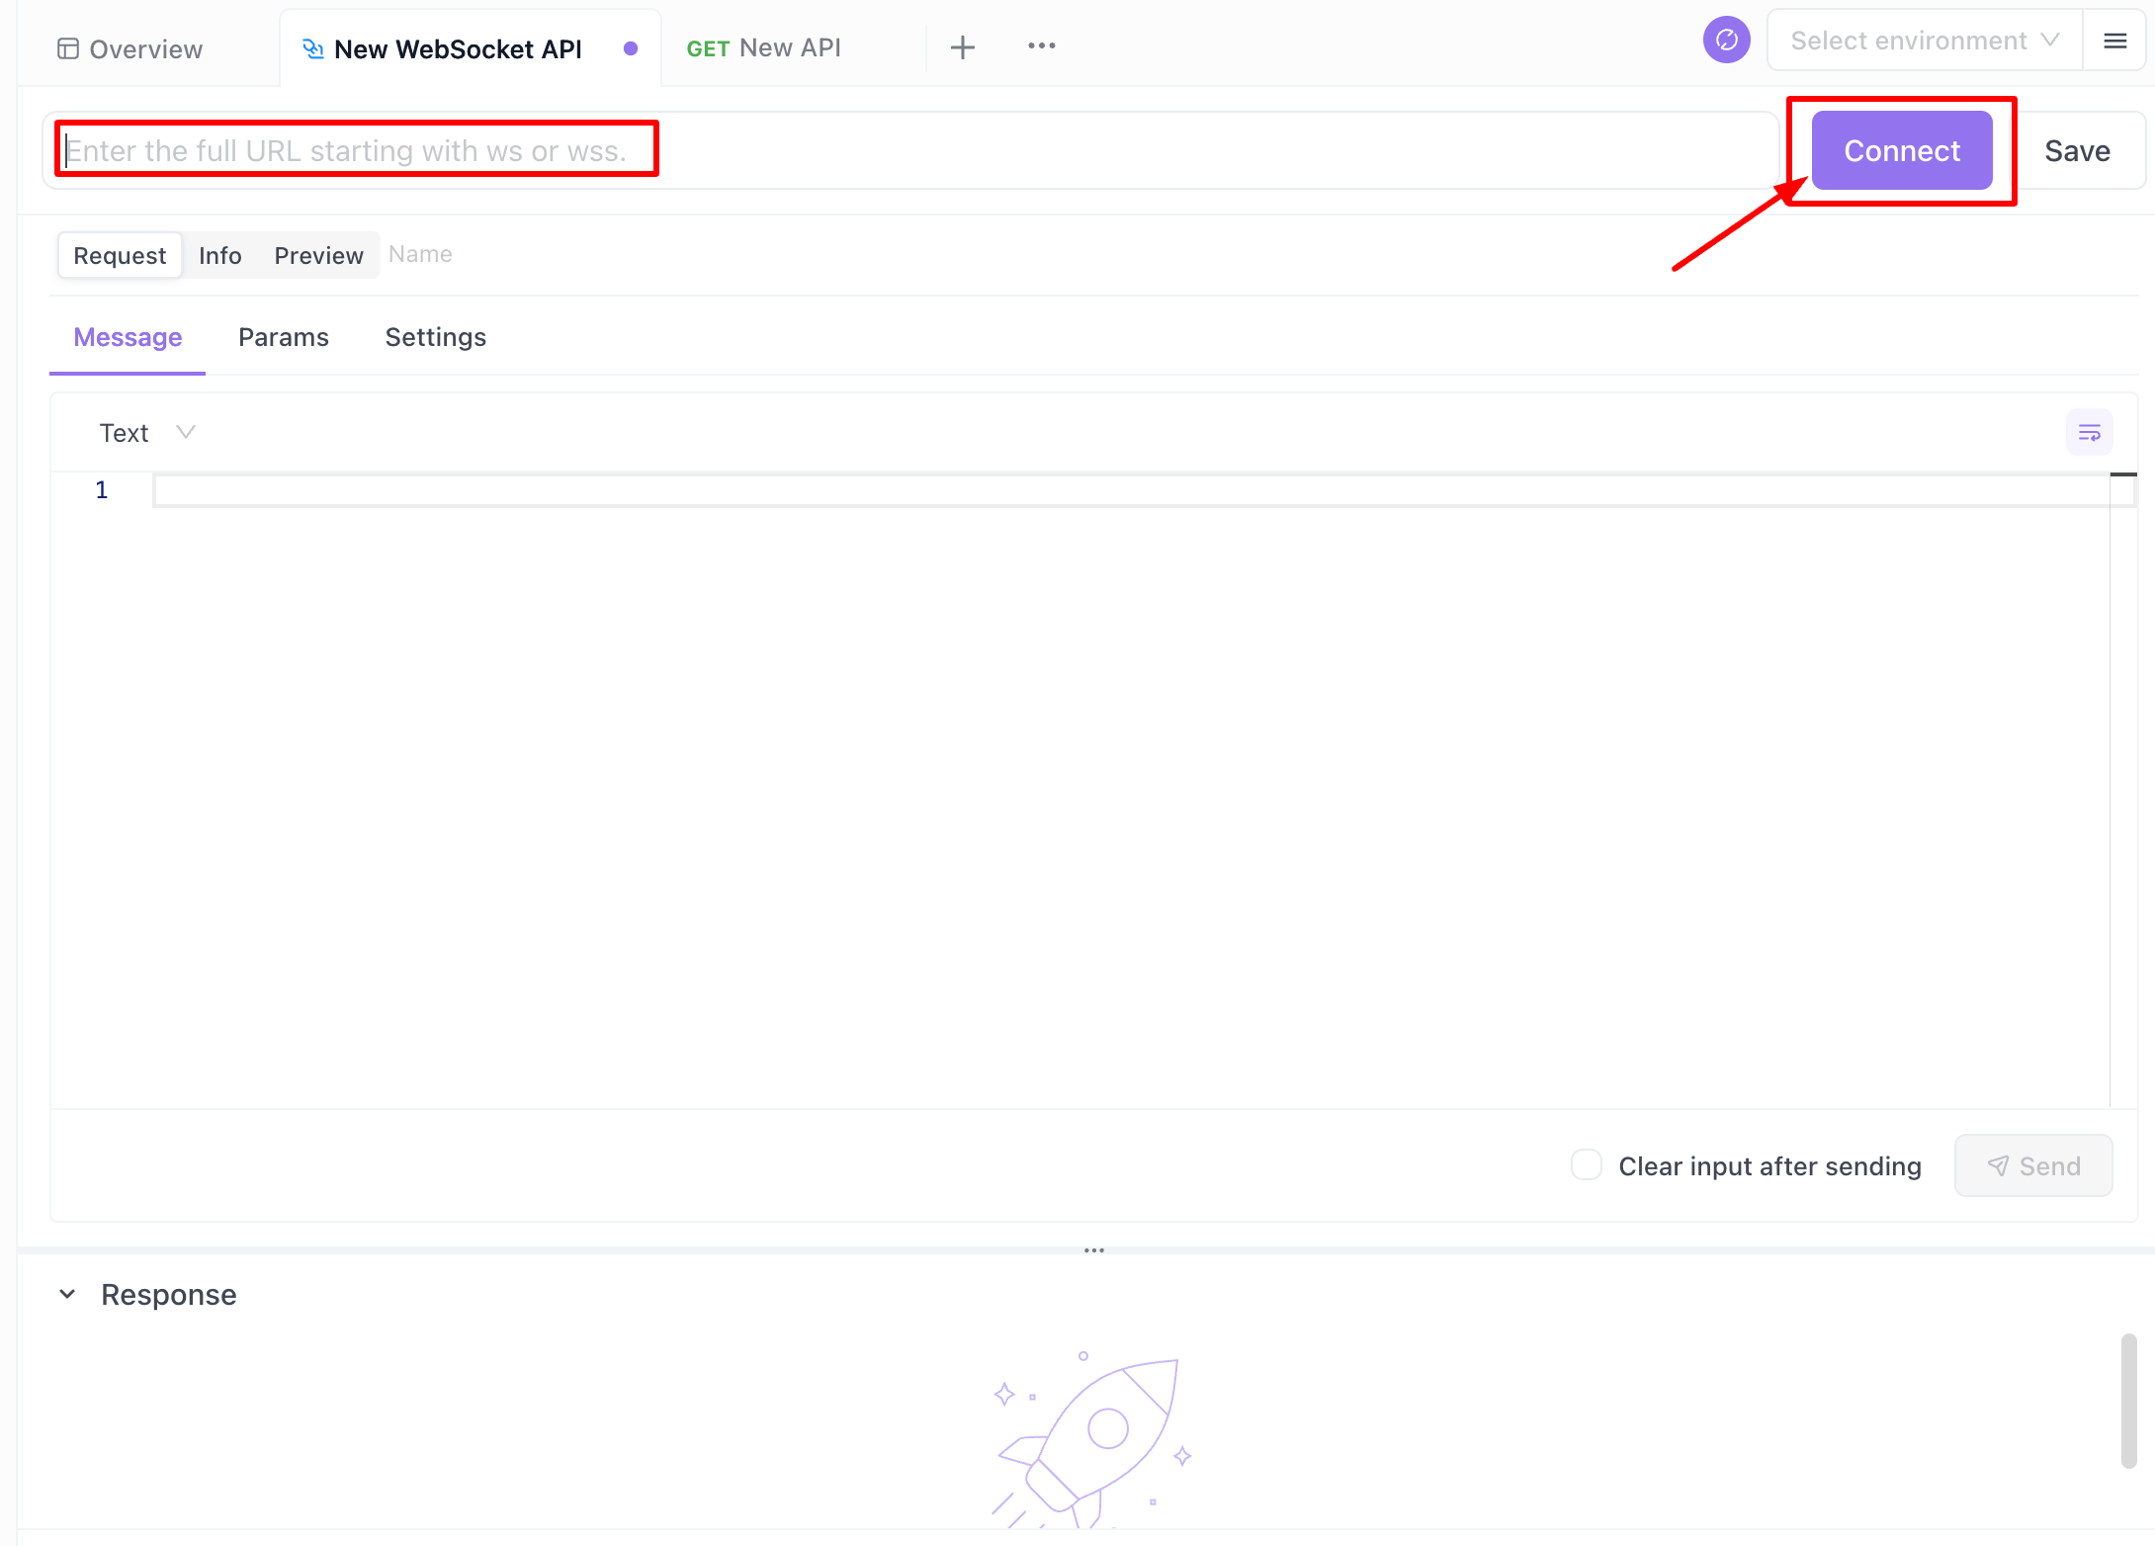The width and height of the screenshot is (2155, 1546).
Task: Open the Settings tab
Action: pyautogui.click(x=435, y=336)
